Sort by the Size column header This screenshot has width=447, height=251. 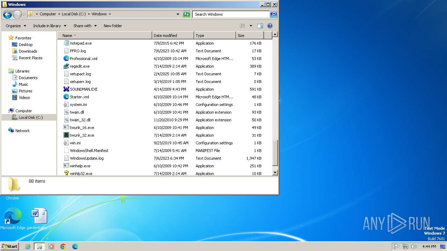[250, 36]
